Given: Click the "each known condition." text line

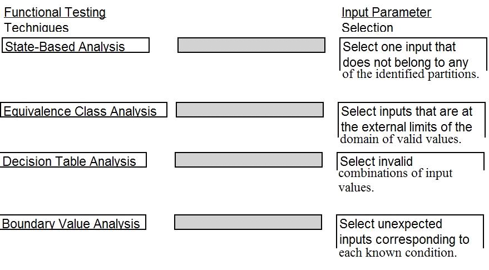Looking at the screenshot, I should tap(398, 253).
